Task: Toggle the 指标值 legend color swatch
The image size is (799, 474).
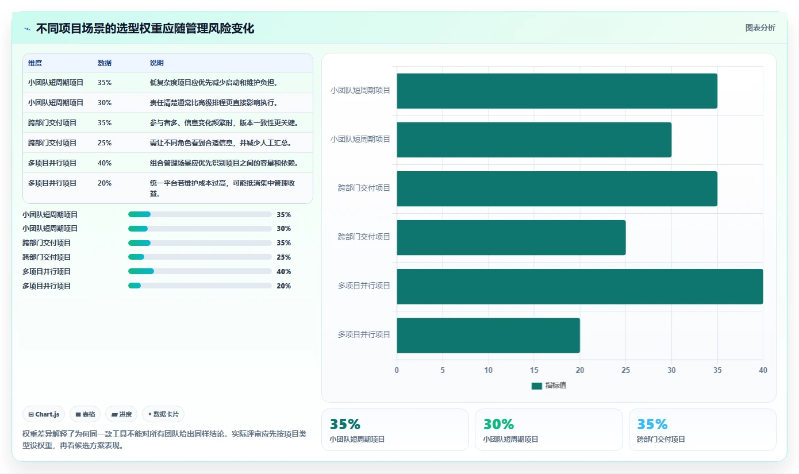Action: (537, 386)
